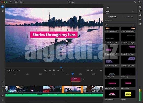Expand the All styles category dropdown

pyautogui.click(x=120, y=25)
